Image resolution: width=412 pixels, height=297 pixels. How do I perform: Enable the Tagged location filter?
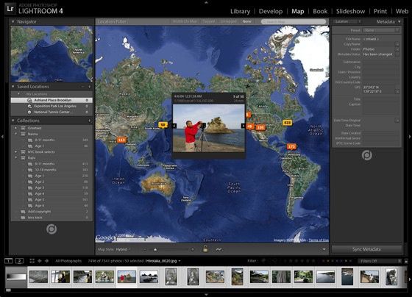tap(209, 21)
